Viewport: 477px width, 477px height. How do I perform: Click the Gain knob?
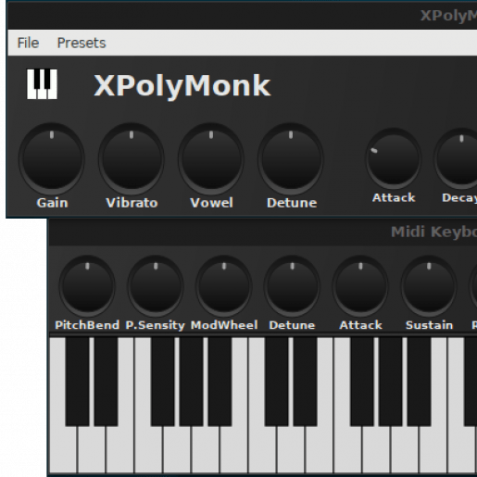(x=52, y=158)
